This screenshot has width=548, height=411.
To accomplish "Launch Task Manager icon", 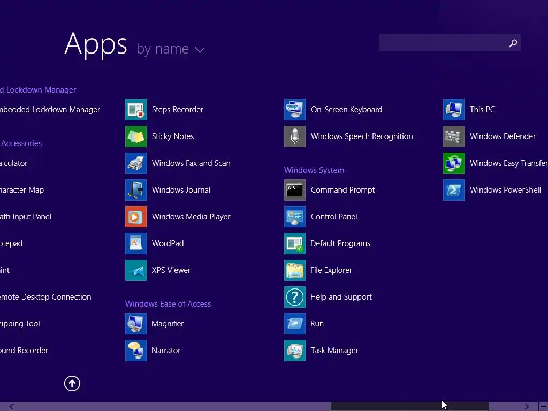I will point(295,351).
